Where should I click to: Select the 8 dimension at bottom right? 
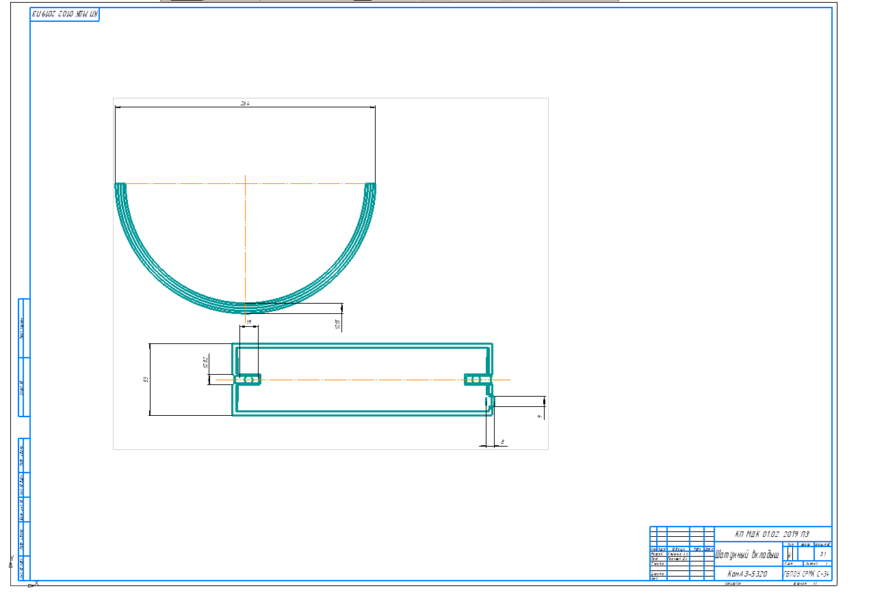(x=503, y=442)
